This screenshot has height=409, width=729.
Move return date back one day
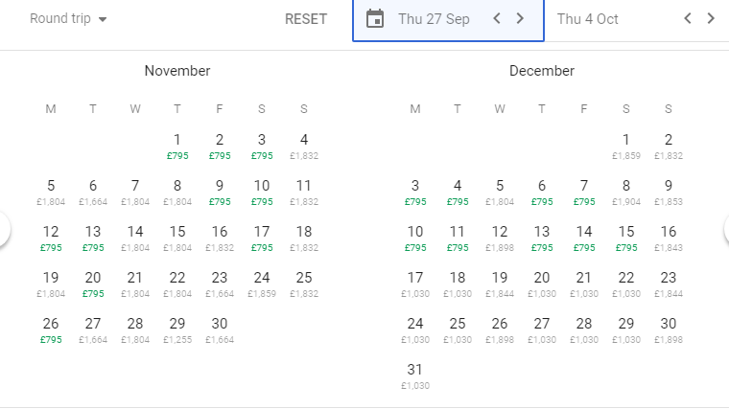(x=688, y=18)
